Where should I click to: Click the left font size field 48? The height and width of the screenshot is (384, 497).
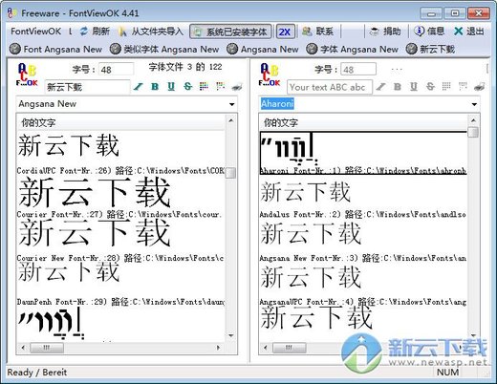click(116, 70)
